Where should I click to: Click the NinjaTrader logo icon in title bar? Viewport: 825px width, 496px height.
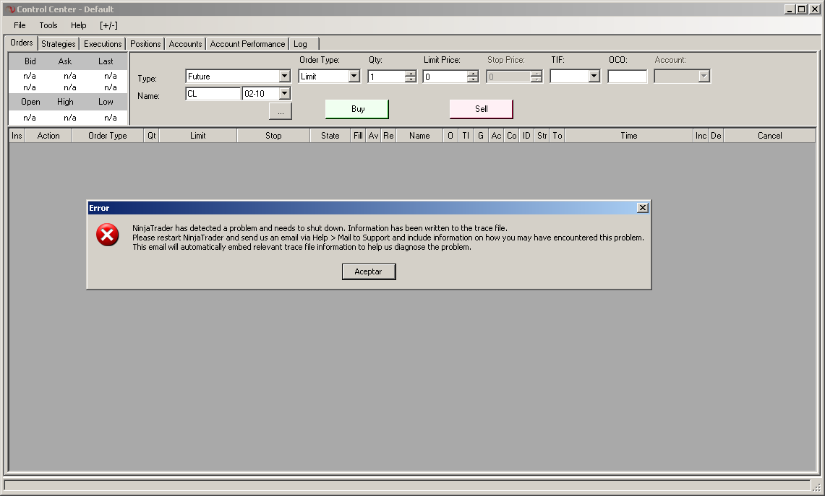tap(11, 9)
